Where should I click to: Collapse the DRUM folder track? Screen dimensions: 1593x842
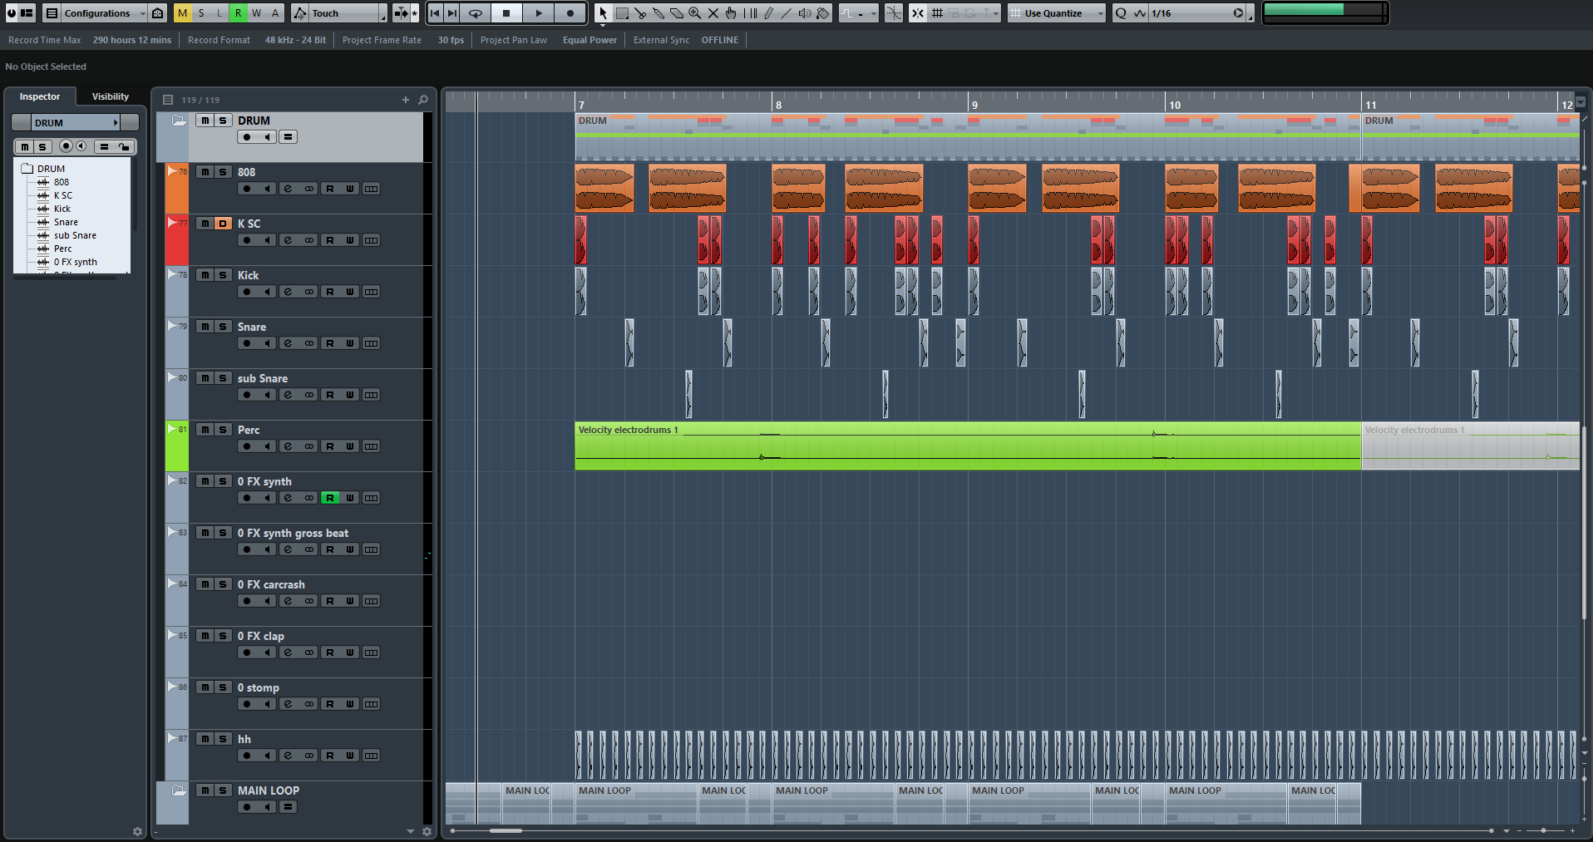pyautogui.click(x=179, y=121)
